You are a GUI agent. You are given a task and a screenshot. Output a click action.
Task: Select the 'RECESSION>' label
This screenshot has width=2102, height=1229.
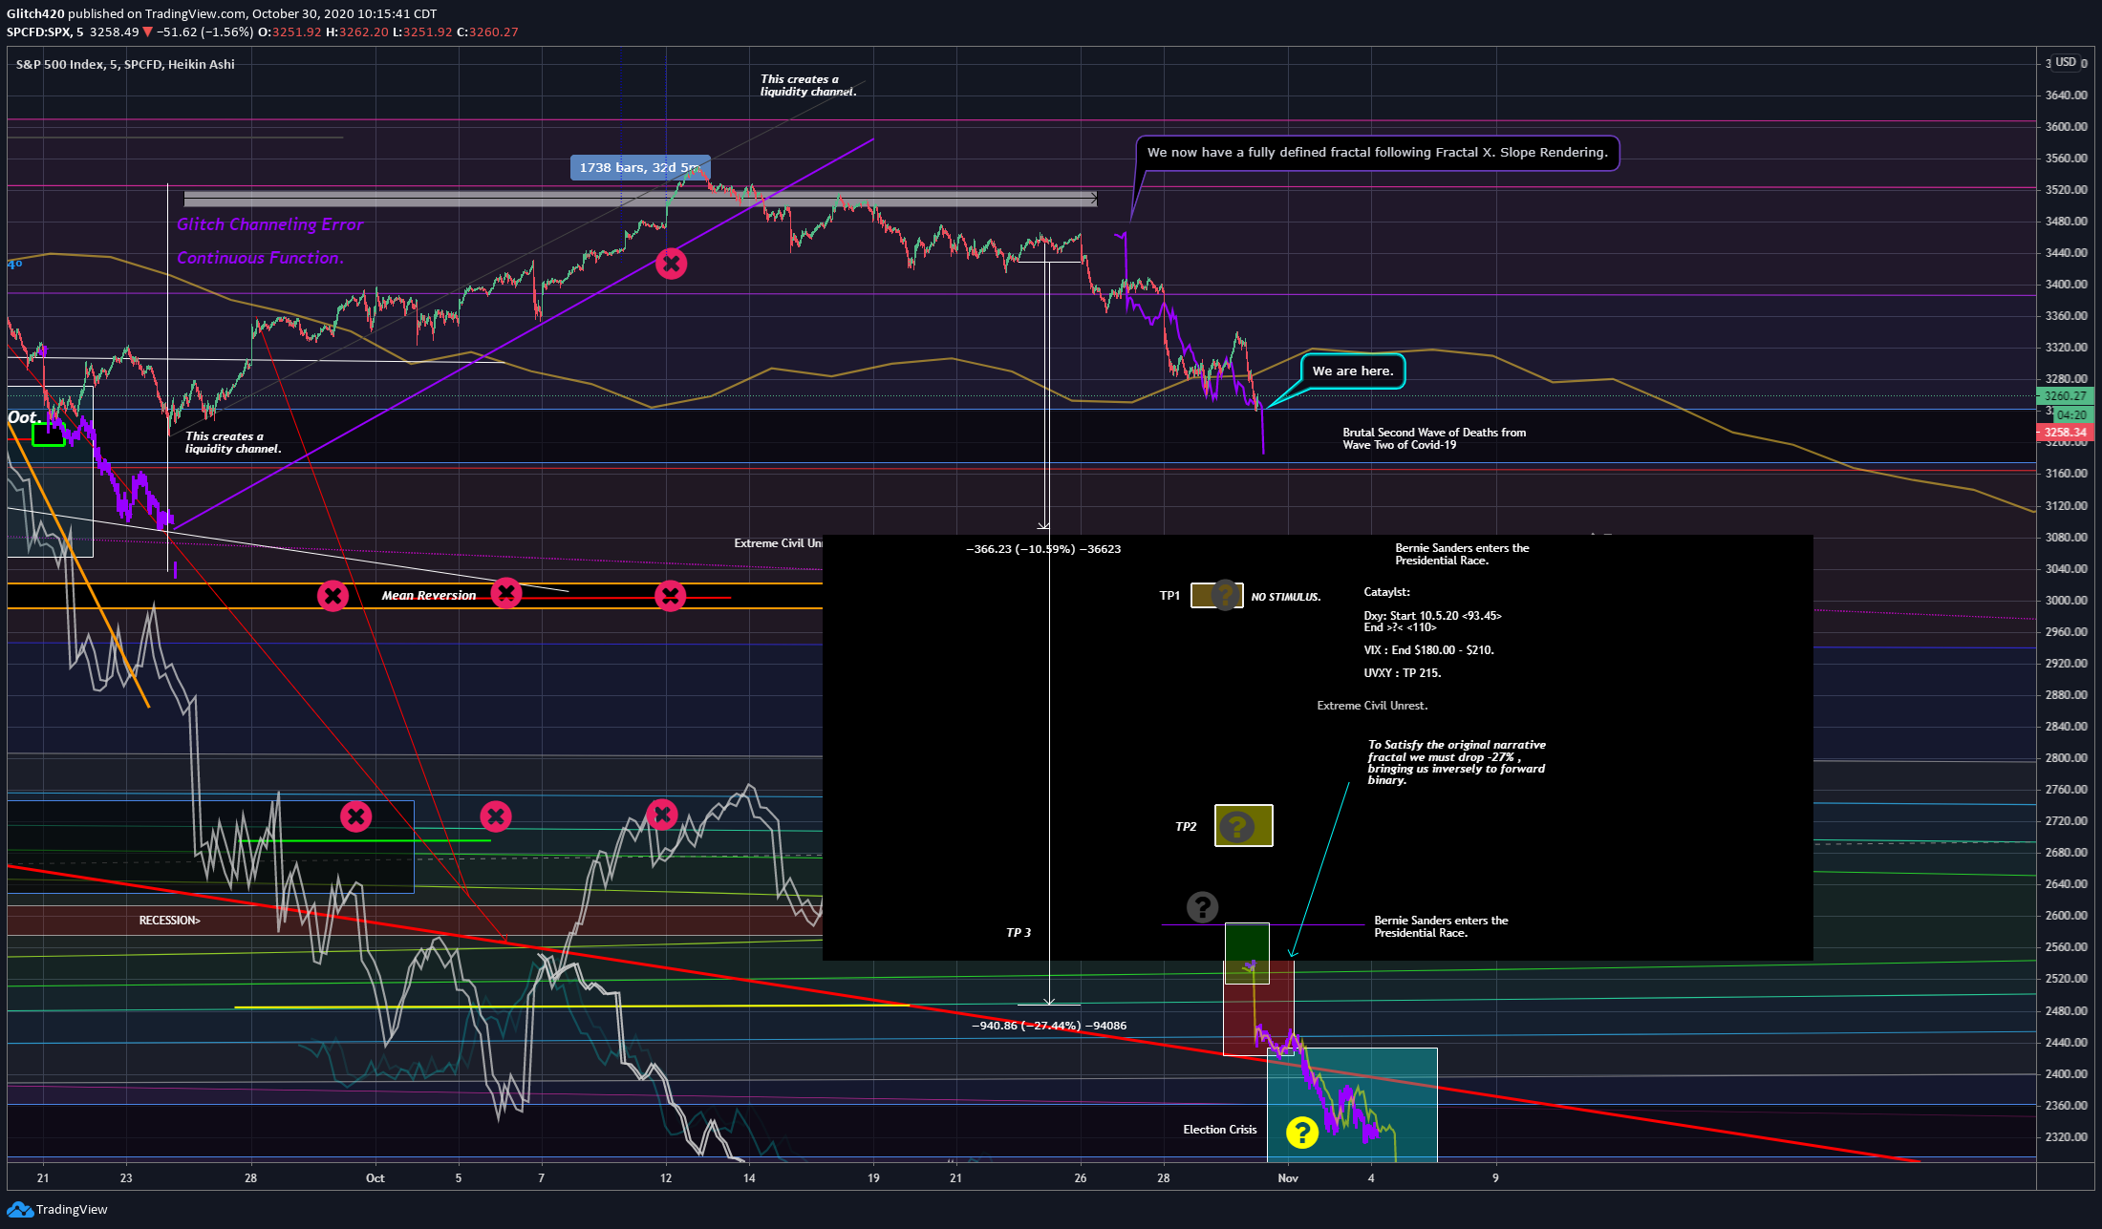(170, 921)
